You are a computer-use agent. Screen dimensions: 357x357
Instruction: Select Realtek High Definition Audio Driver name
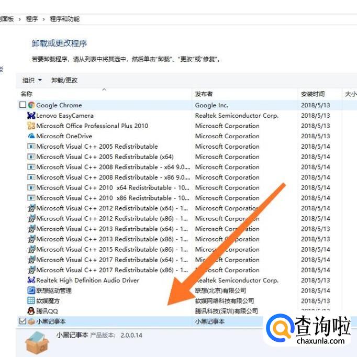(x=87, y=280)
